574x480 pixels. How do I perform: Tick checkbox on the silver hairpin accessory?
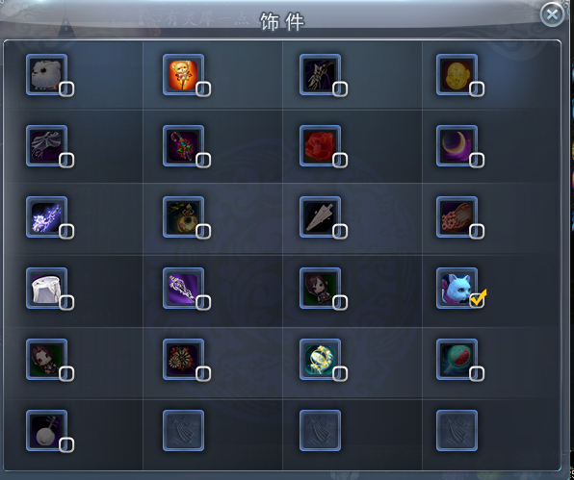point(203,302)
